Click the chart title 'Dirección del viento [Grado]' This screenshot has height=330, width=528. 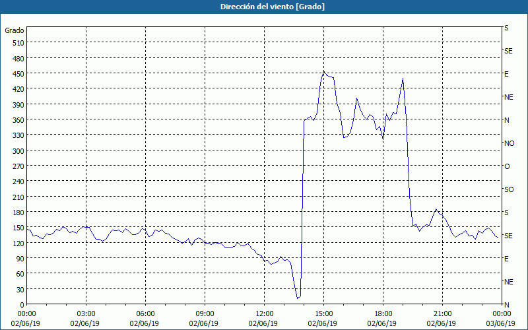point(273,7)
